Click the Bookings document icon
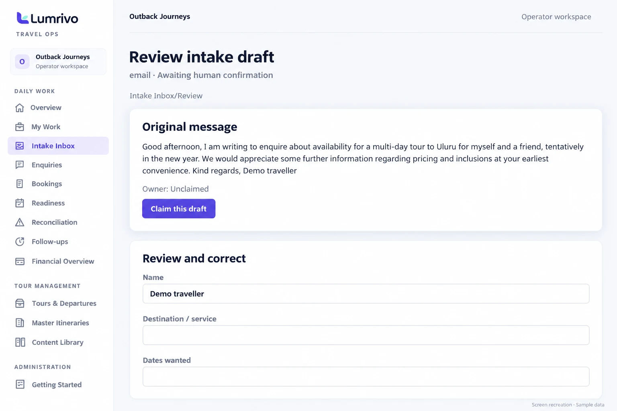617x411 pixels. click(20, 184)
